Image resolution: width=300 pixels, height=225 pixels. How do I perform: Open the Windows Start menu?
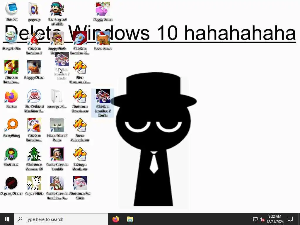[x=7, y=219]
